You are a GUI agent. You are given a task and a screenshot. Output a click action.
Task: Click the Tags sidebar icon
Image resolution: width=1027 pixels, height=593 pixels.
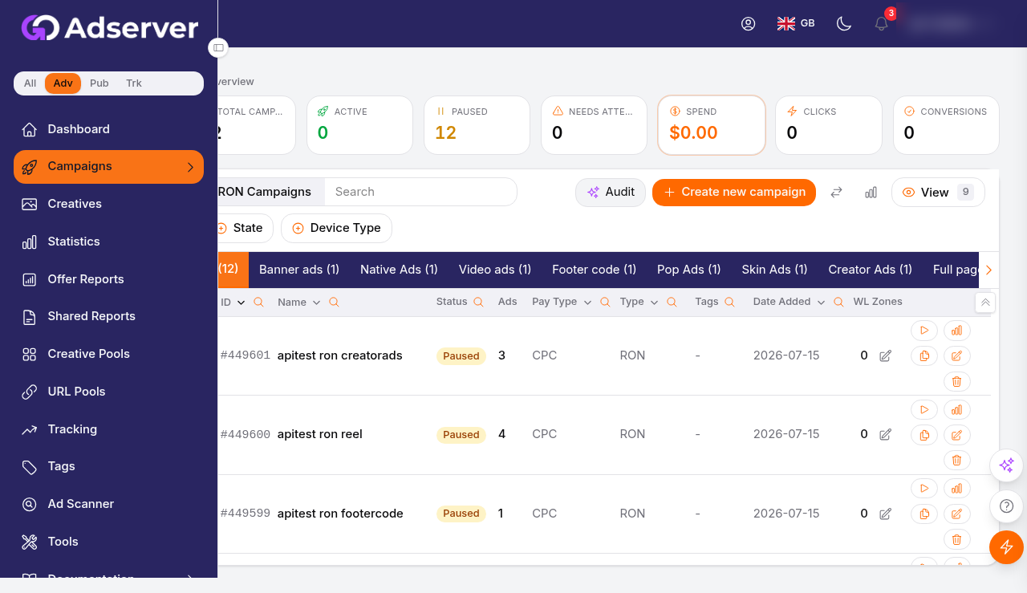(x=30, y=466)
